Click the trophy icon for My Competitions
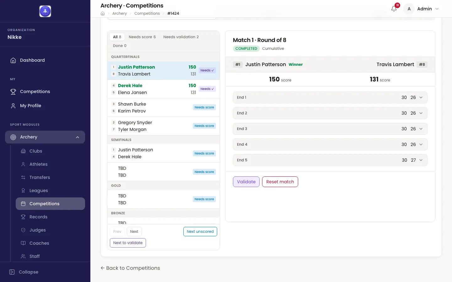452x282 pixels. tap(13, 91)
